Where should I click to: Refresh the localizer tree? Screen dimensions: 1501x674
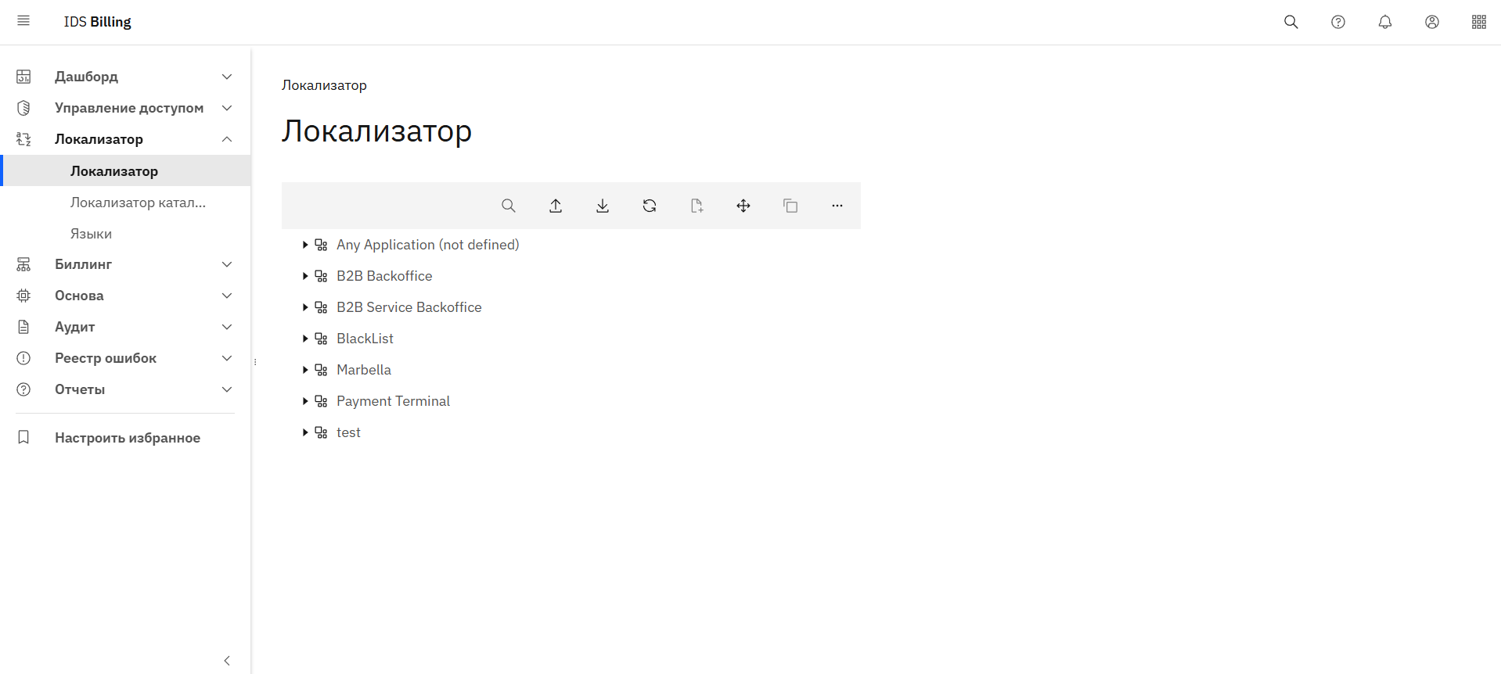point(650,206)
